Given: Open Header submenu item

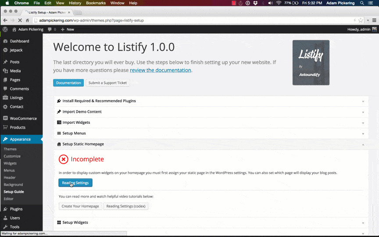Looking at the screenshot, I should pos(10,177).
